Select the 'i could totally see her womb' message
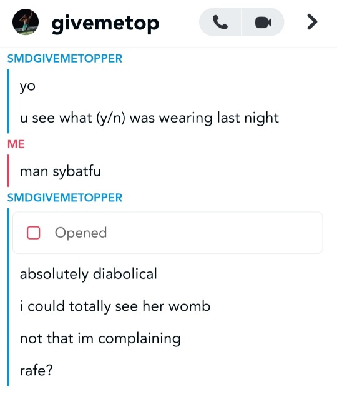The width and height of the screenshot is (337, 394). pyautogui.click(x=115, y=306)
